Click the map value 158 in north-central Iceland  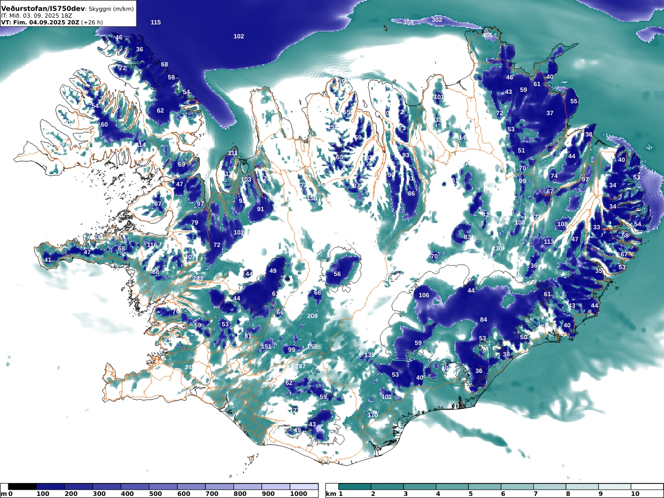click(x=312, y=199)
